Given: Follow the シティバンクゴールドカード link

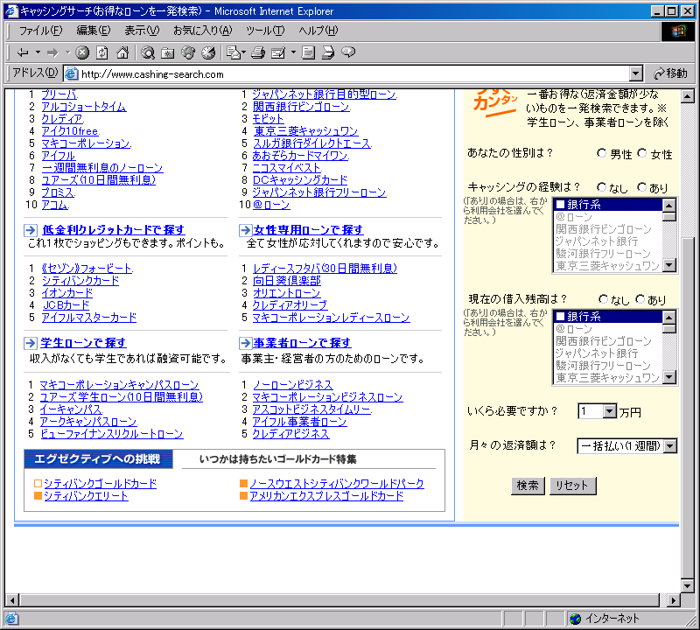Looking at the screenshot, I should 101,484.
